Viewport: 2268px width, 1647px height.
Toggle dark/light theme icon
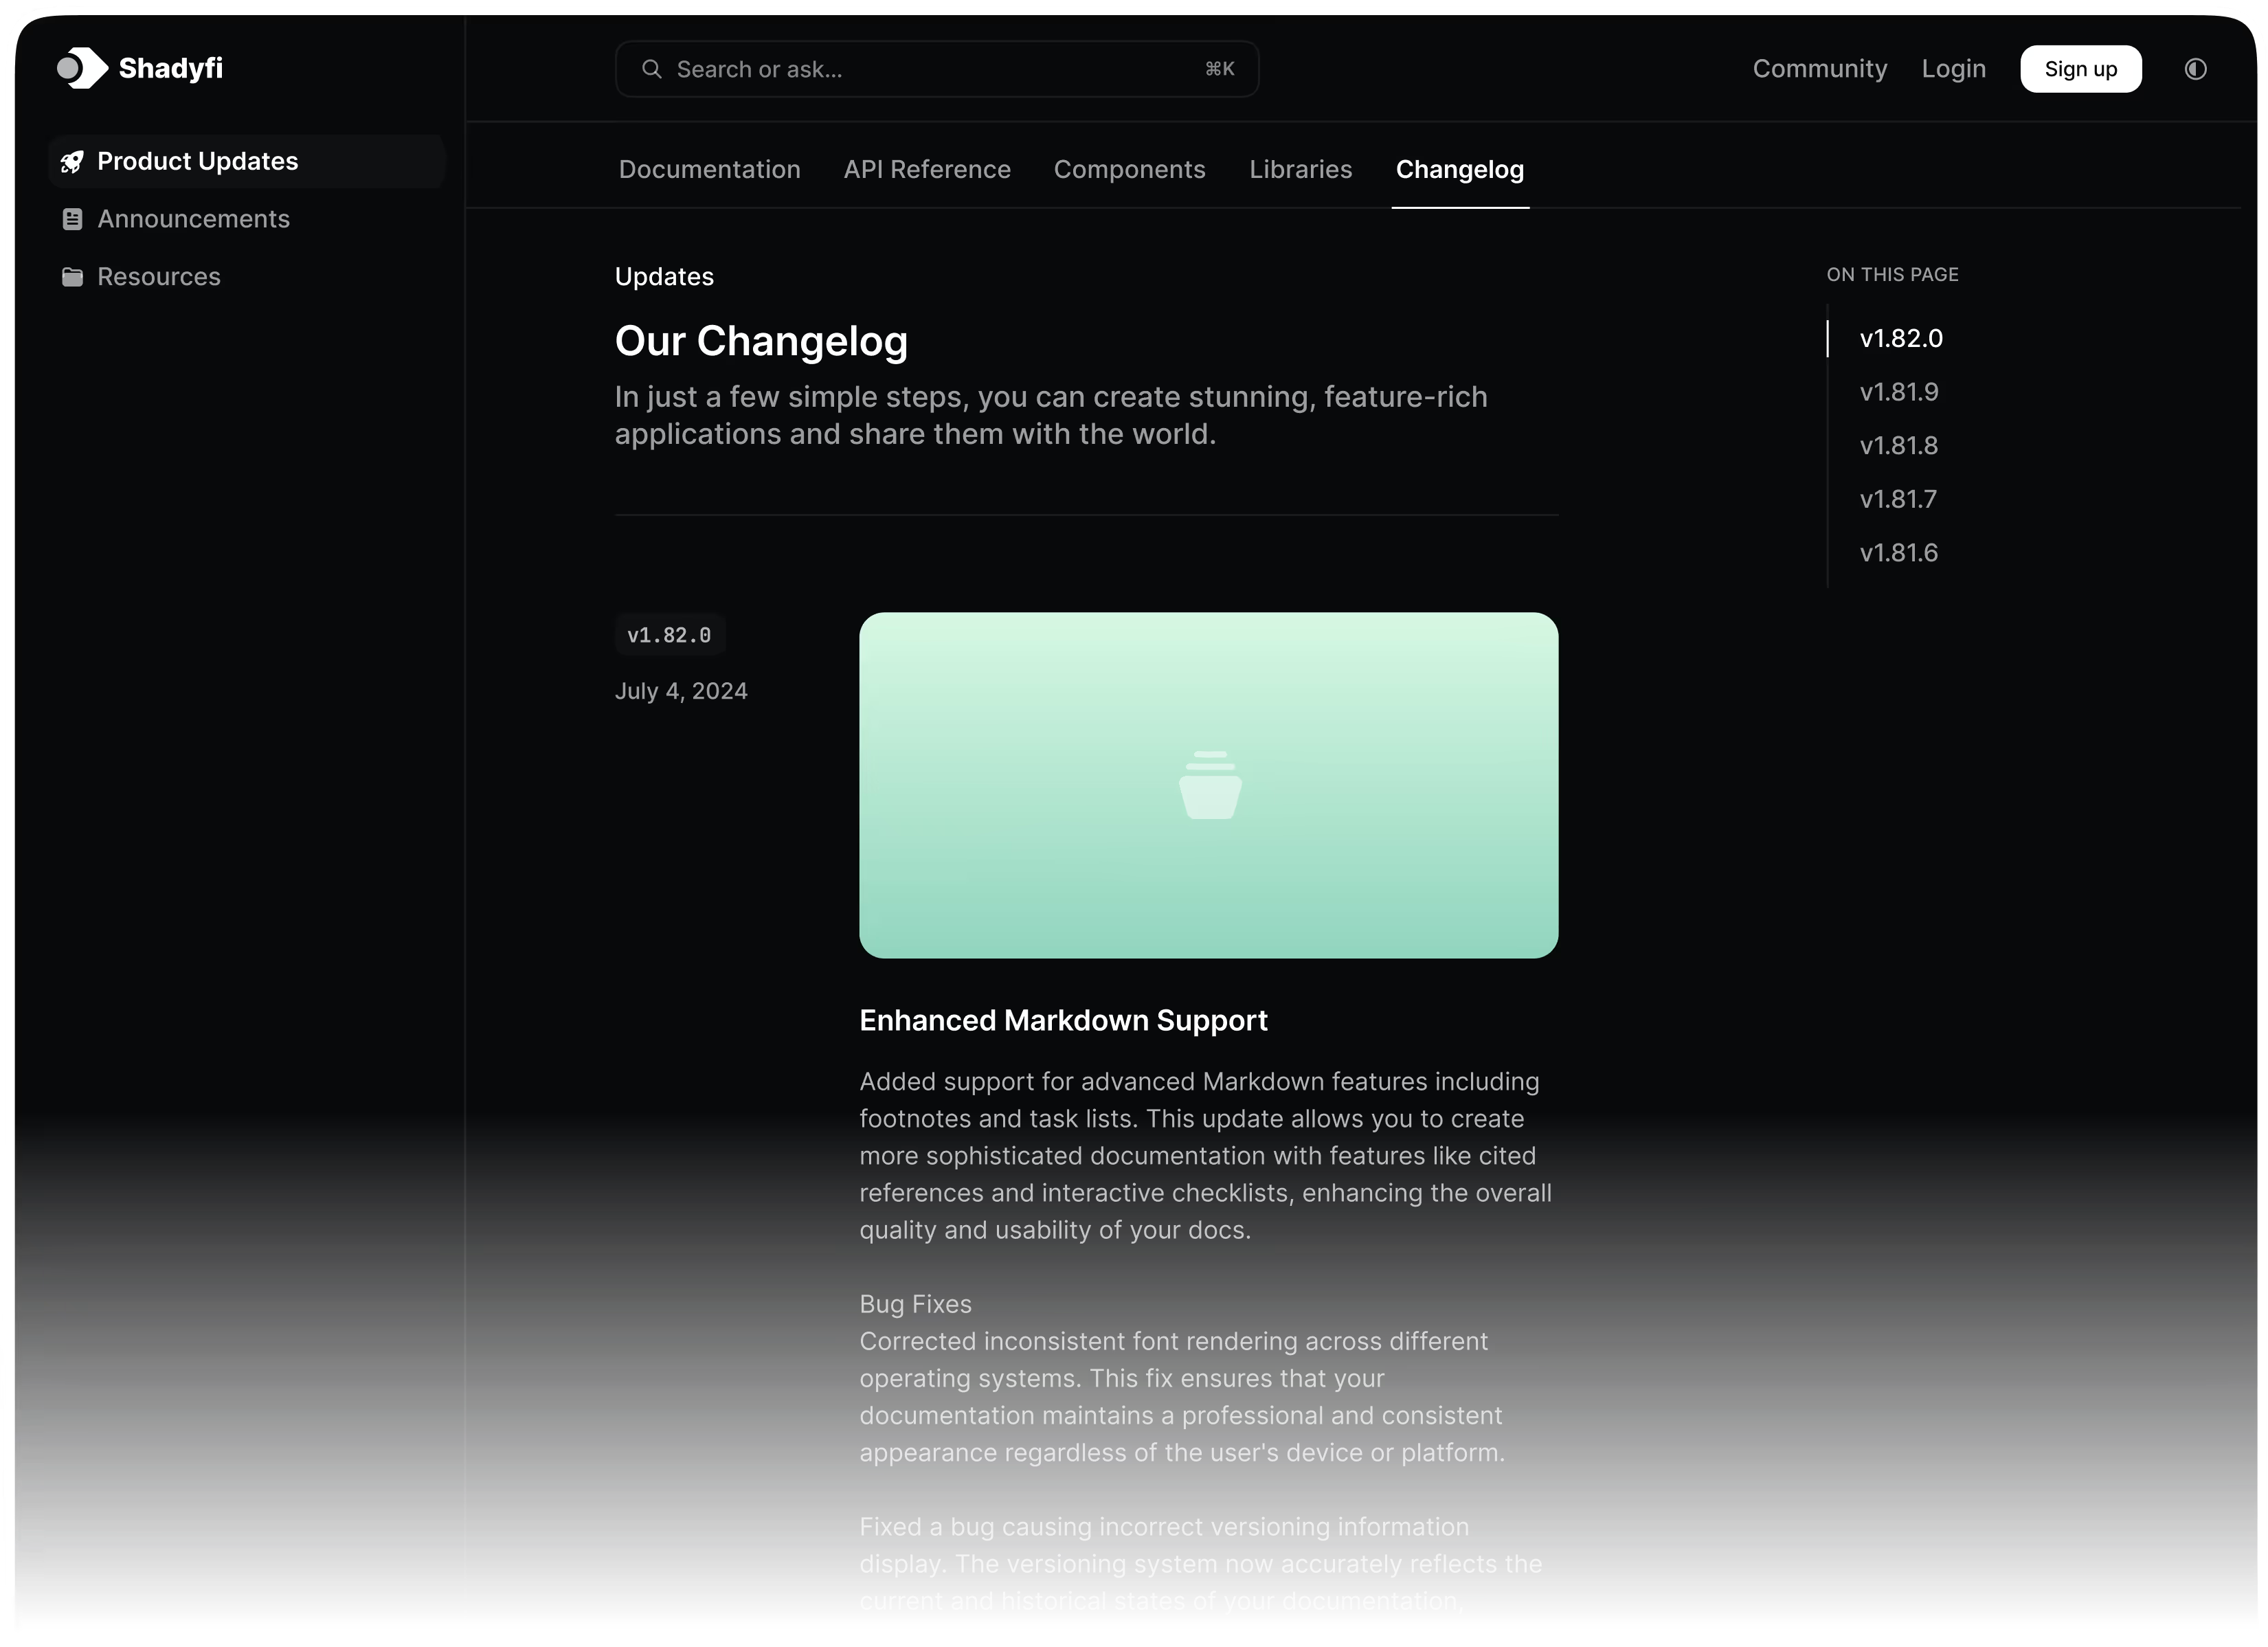[x=2195, y=69]
